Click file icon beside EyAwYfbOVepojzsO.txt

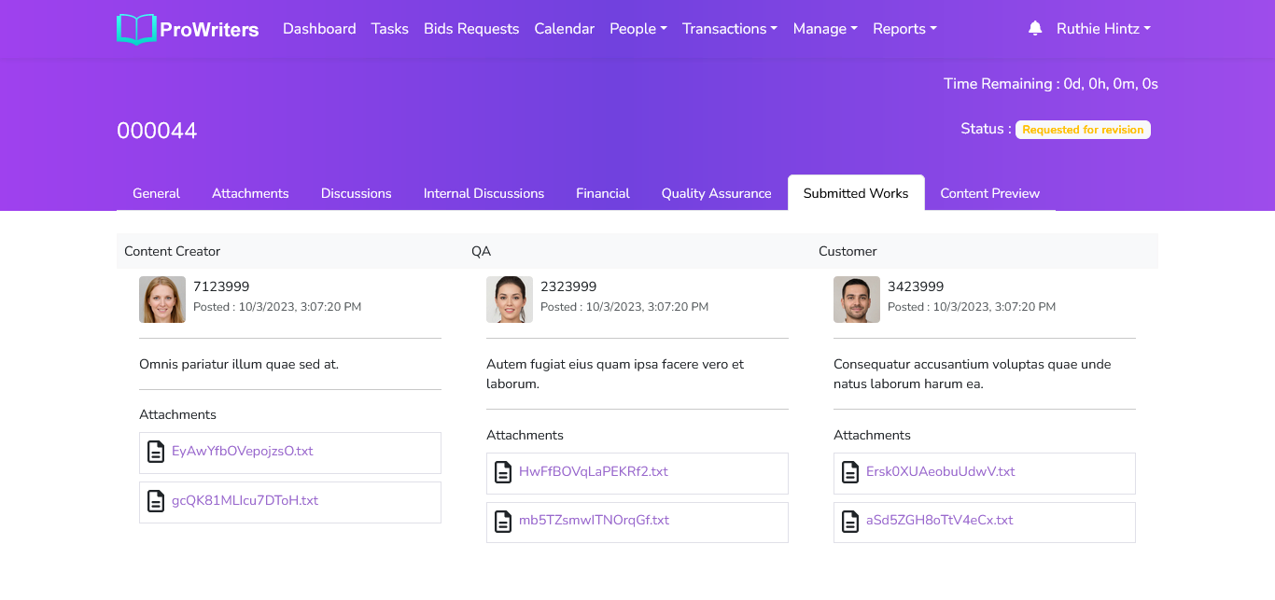[156, 452]
